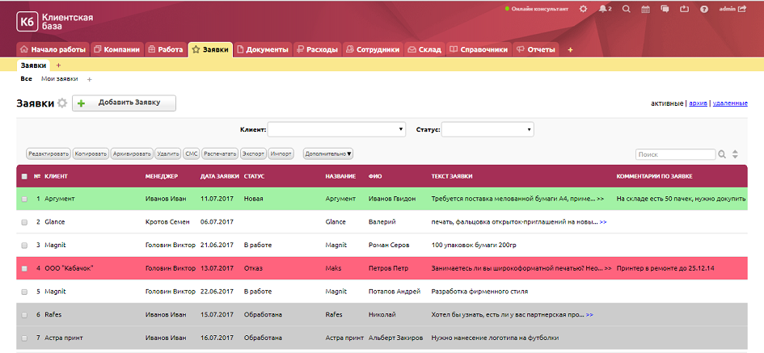Image resolution: width=764 pixels, height=353 pixels.
Task: Tick the checkbox for row Аргумент
Action: click(x=24, y=198)
